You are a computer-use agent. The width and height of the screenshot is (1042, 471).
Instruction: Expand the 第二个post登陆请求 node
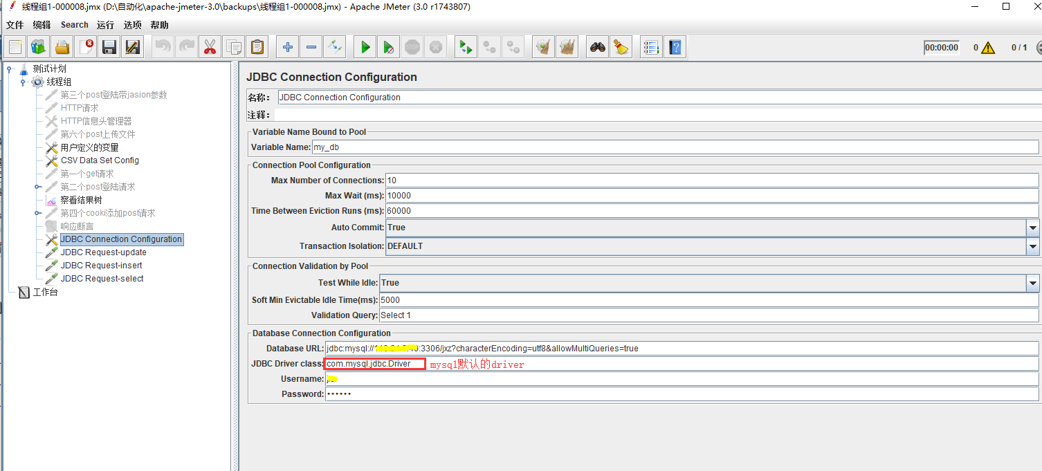tap(38, 187)
